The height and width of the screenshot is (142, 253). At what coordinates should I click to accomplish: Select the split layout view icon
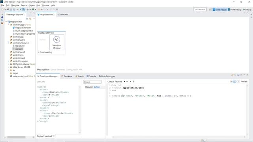click(234, 82)
